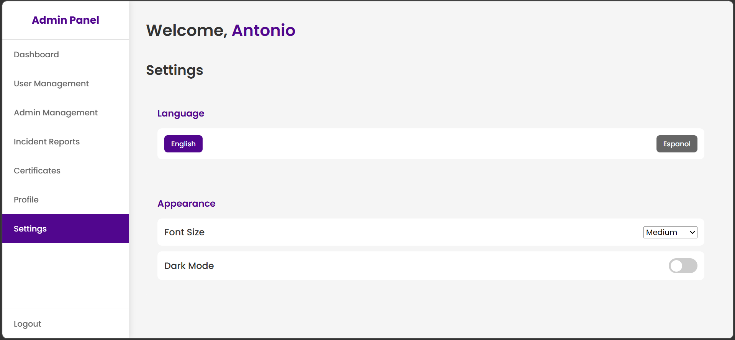Screen dimensions: 735x340
Task: Select Certificates in the sidebar
Action: point(37,171)
